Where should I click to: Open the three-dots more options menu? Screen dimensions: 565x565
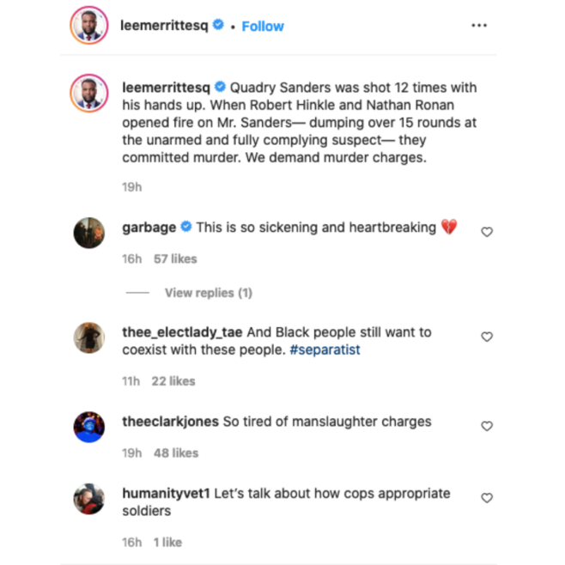[x=479, y=26]
